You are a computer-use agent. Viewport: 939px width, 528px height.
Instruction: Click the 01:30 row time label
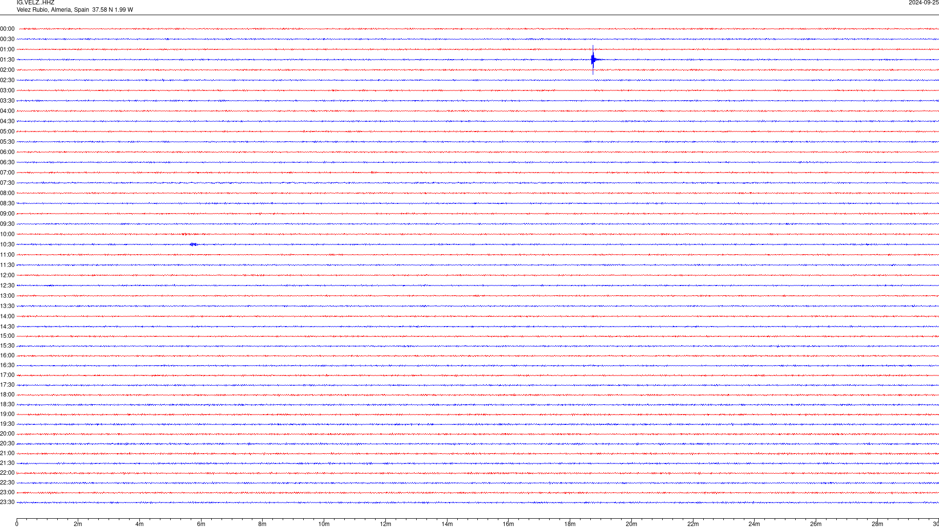pyautogui.click(x=7, y=60)
